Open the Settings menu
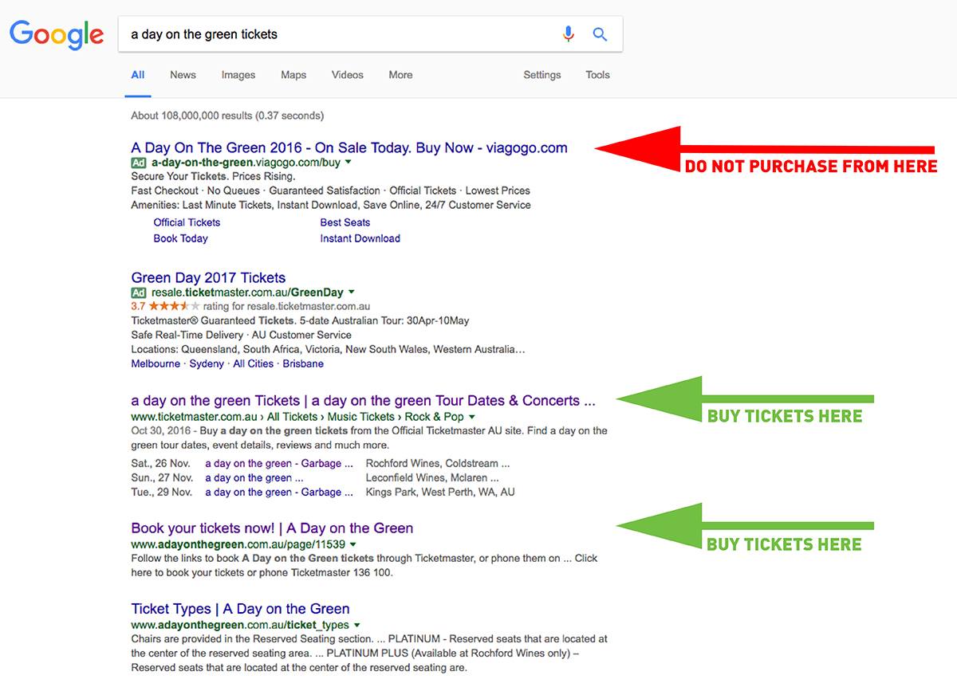Viewport: 957px width, 687px height. (542, 75)
